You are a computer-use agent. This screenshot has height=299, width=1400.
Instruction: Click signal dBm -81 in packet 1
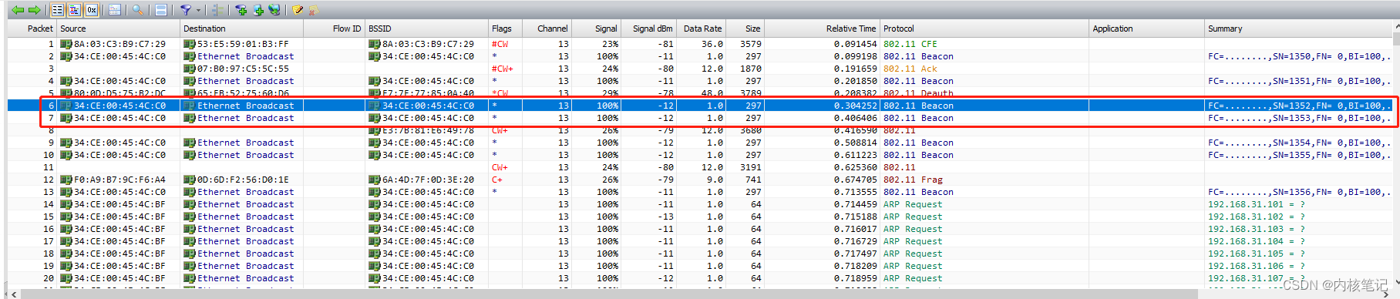[665, 44]
